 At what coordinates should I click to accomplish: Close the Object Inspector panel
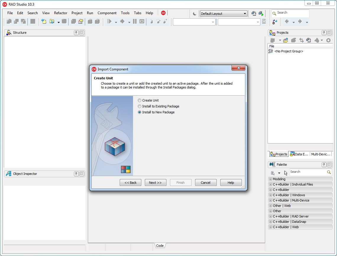[x=82, y=174]
